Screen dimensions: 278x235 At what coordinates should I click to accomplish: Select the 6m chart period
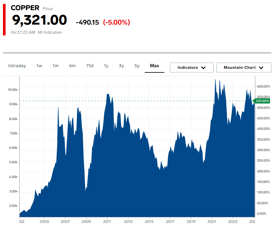tap(72, 66)
